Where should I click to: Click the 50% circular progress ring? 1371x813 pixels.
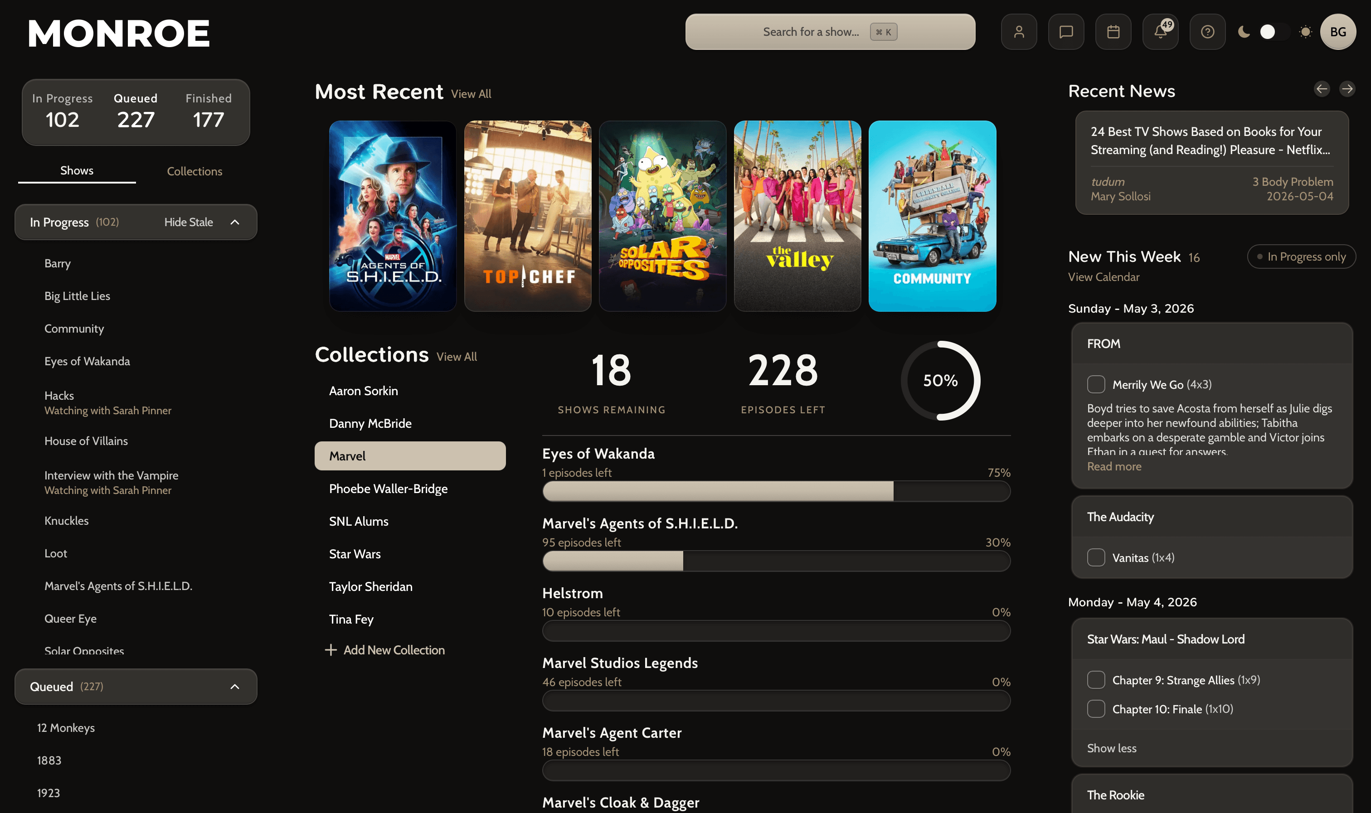[940, 380]
